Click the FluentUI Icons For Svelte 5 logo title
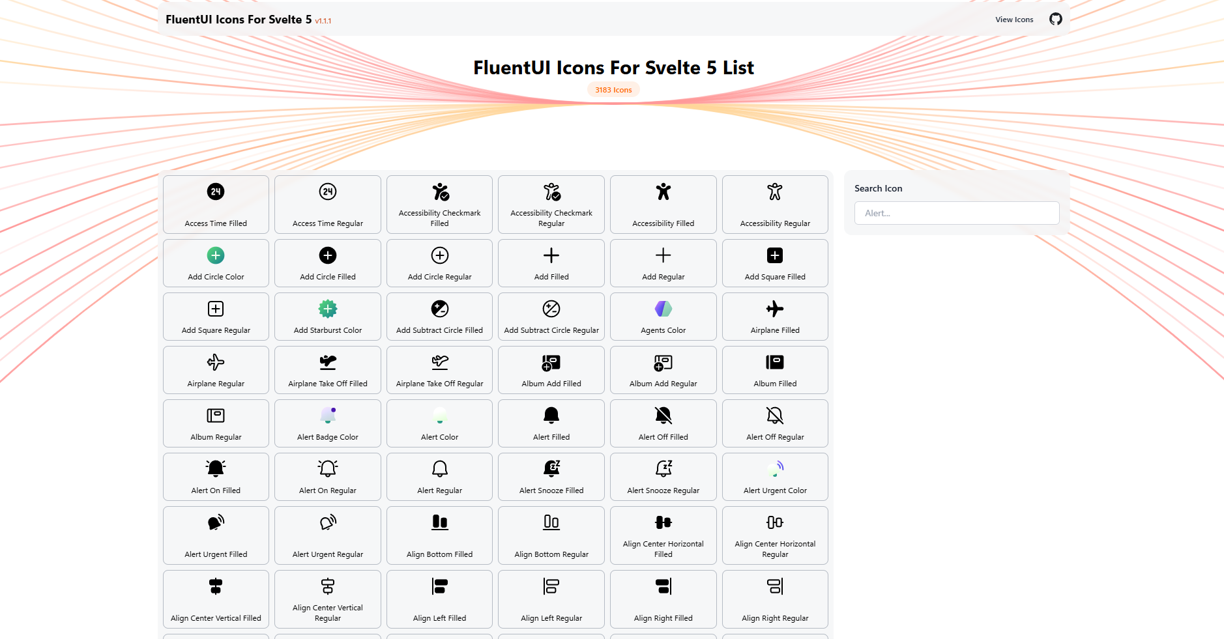 tap(239, 20)
